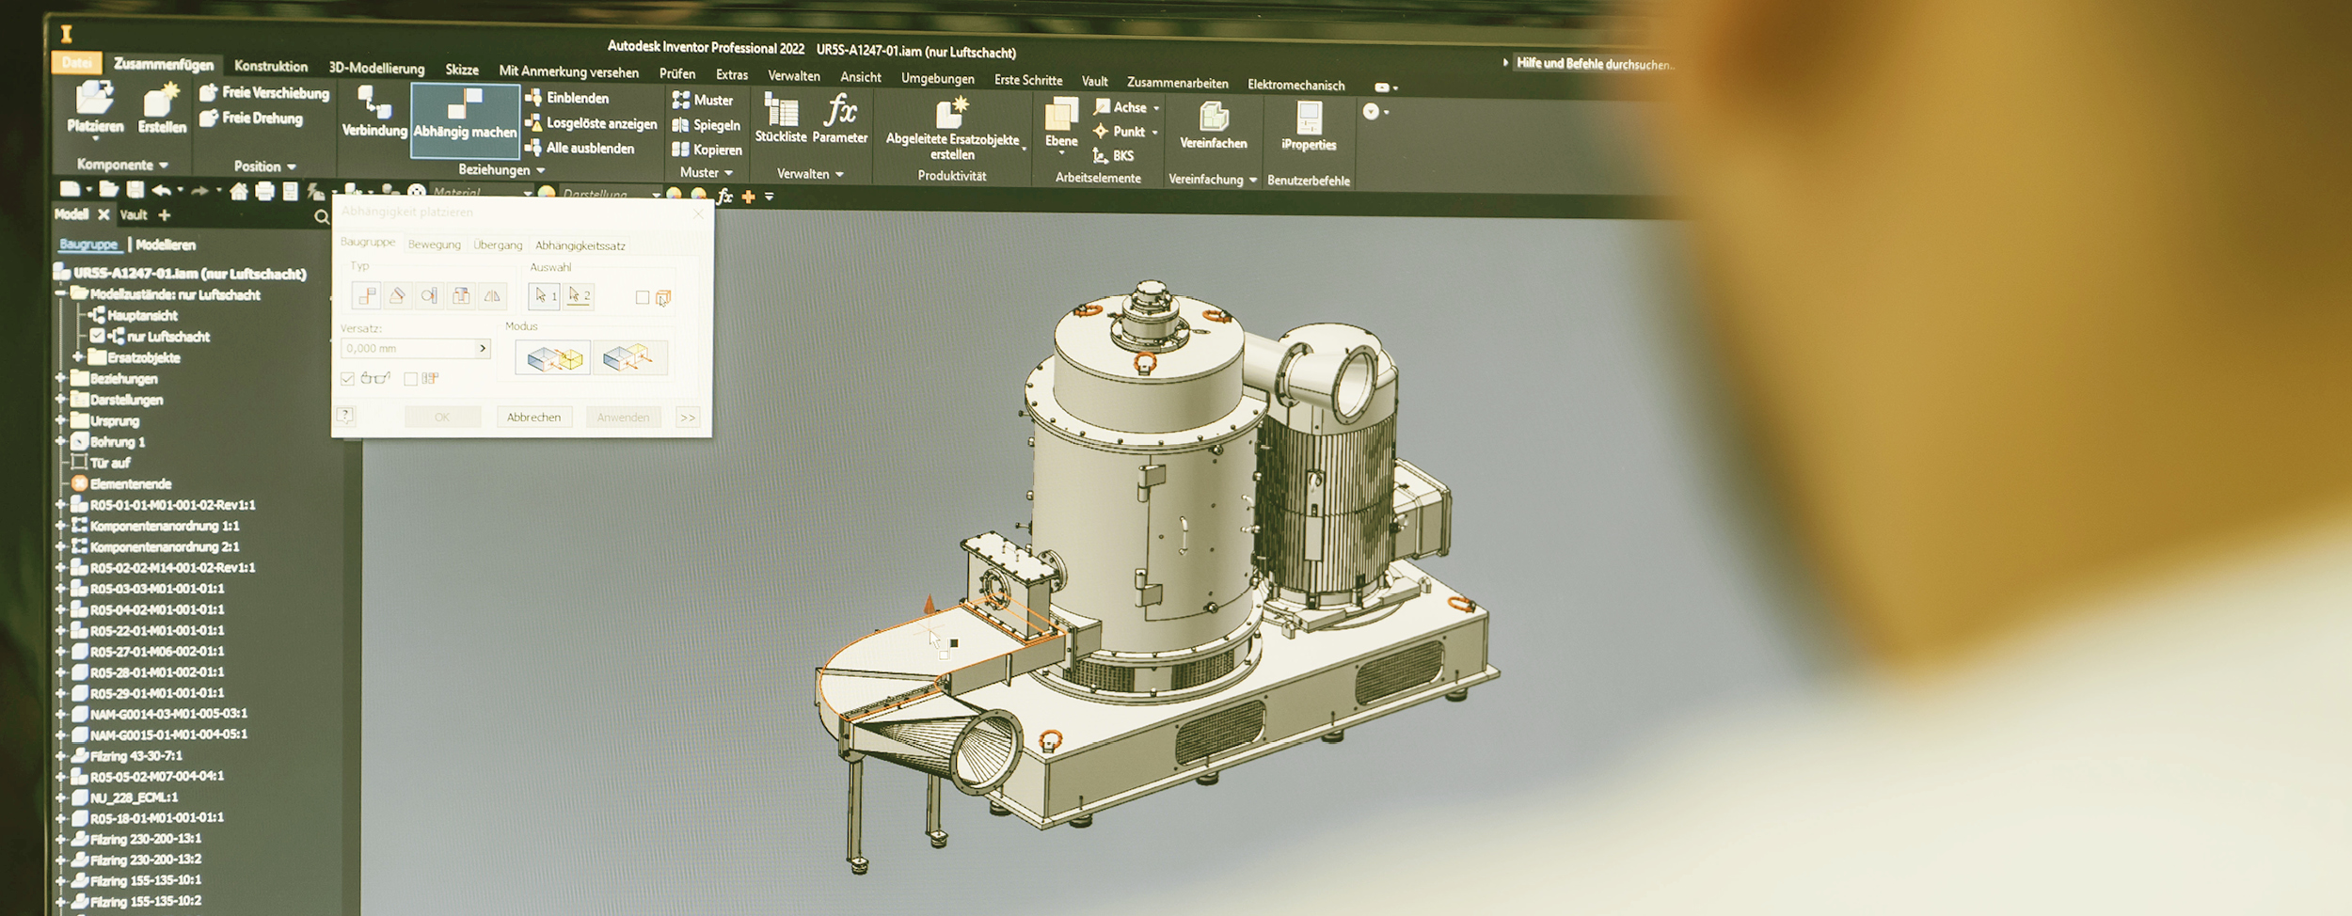Open the Achse dropdown arrow
Image resolution: width=2352 pixels, height=916 pixels.
click(x=1156, y=108)
